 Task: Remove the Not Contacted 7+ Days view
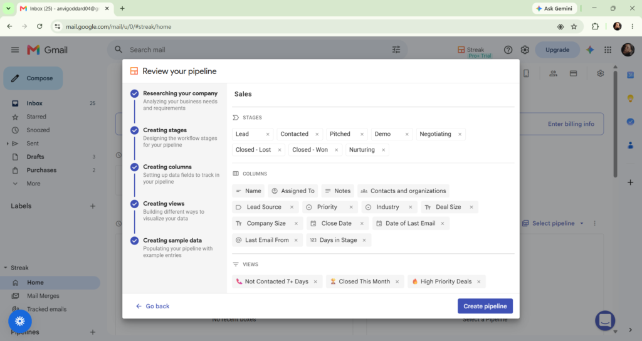(x=316, y=281)
